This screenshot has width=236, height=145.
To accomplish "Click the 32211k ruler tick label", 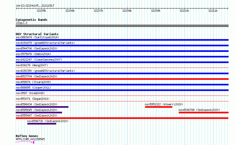I will 213,11.
